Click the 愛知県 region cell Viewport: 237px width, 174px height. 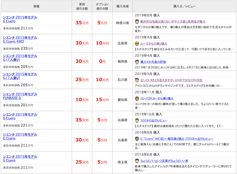pos(123,100)
